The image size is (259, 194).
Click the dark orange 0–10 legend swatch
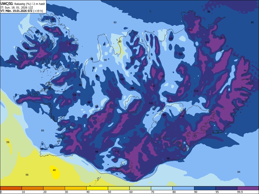click(x=11, y=188)
